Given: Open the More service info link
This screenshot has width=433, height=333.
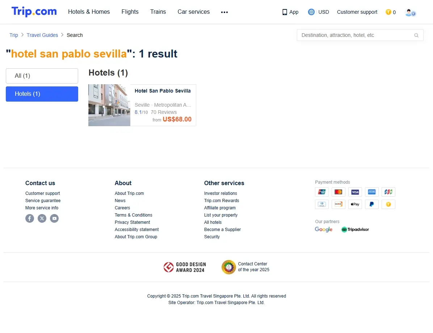Looking at the screenshot, I should coord(42,208).
